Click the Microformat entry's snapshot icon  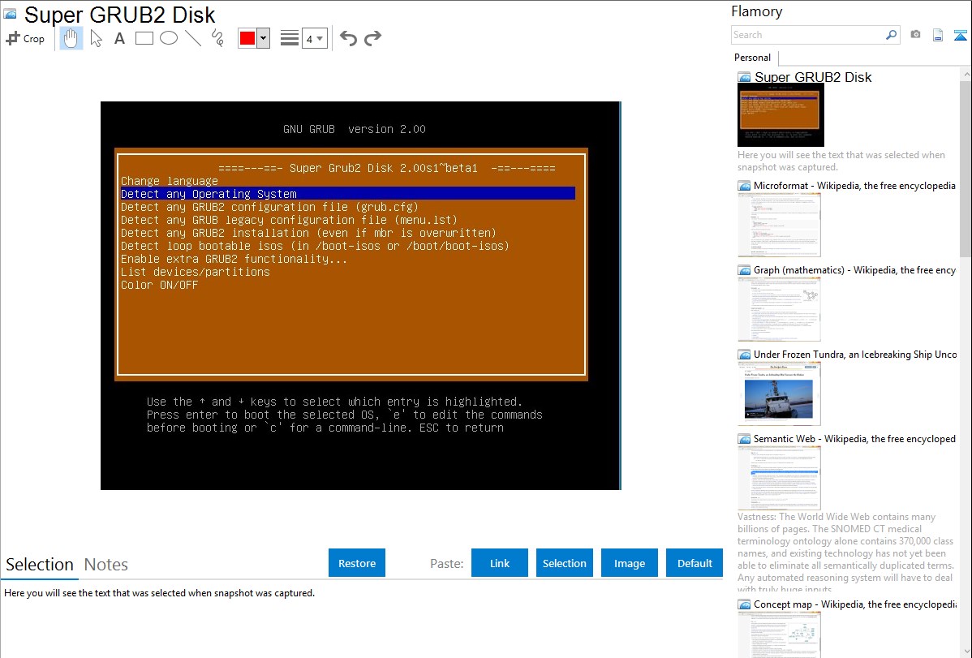tap(744, 186)
